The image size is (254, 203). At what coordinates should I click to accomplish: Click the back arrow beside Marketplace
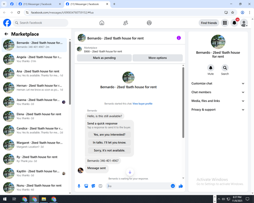(6, 34)
